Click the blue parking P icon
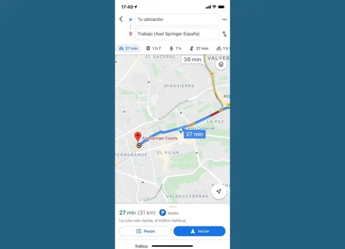 click(x=162, y=213)
